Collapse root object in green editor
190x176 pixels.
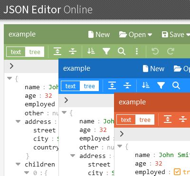(9, 78)
